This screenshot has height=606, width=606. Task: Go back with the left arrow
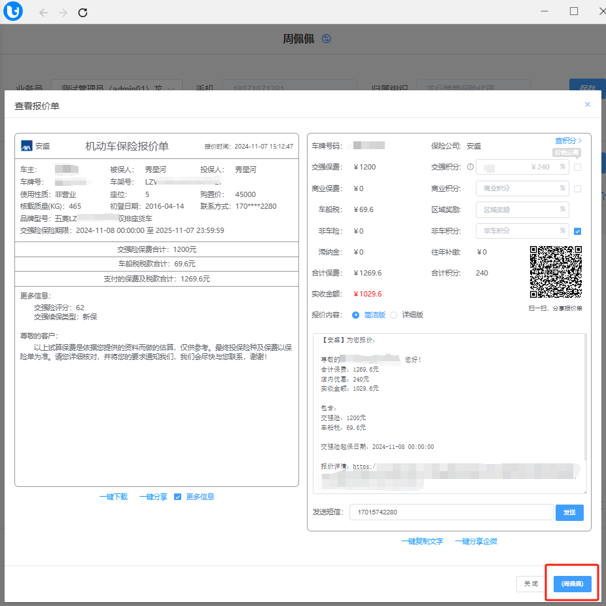[x=43, y=12]
